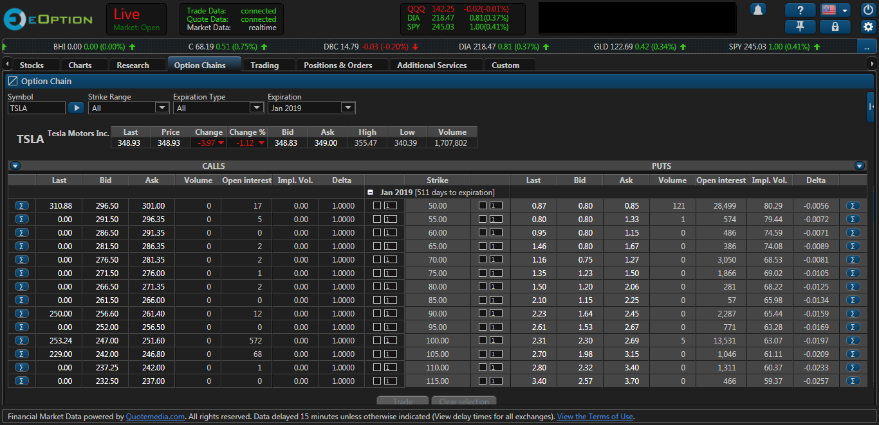
Task: Click puts sigma icon for strike 90.00
Action: pos(853,313)
